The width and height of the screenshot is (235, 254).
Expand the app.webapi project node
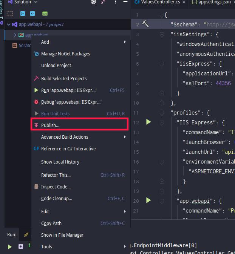(x=15, y=35)
